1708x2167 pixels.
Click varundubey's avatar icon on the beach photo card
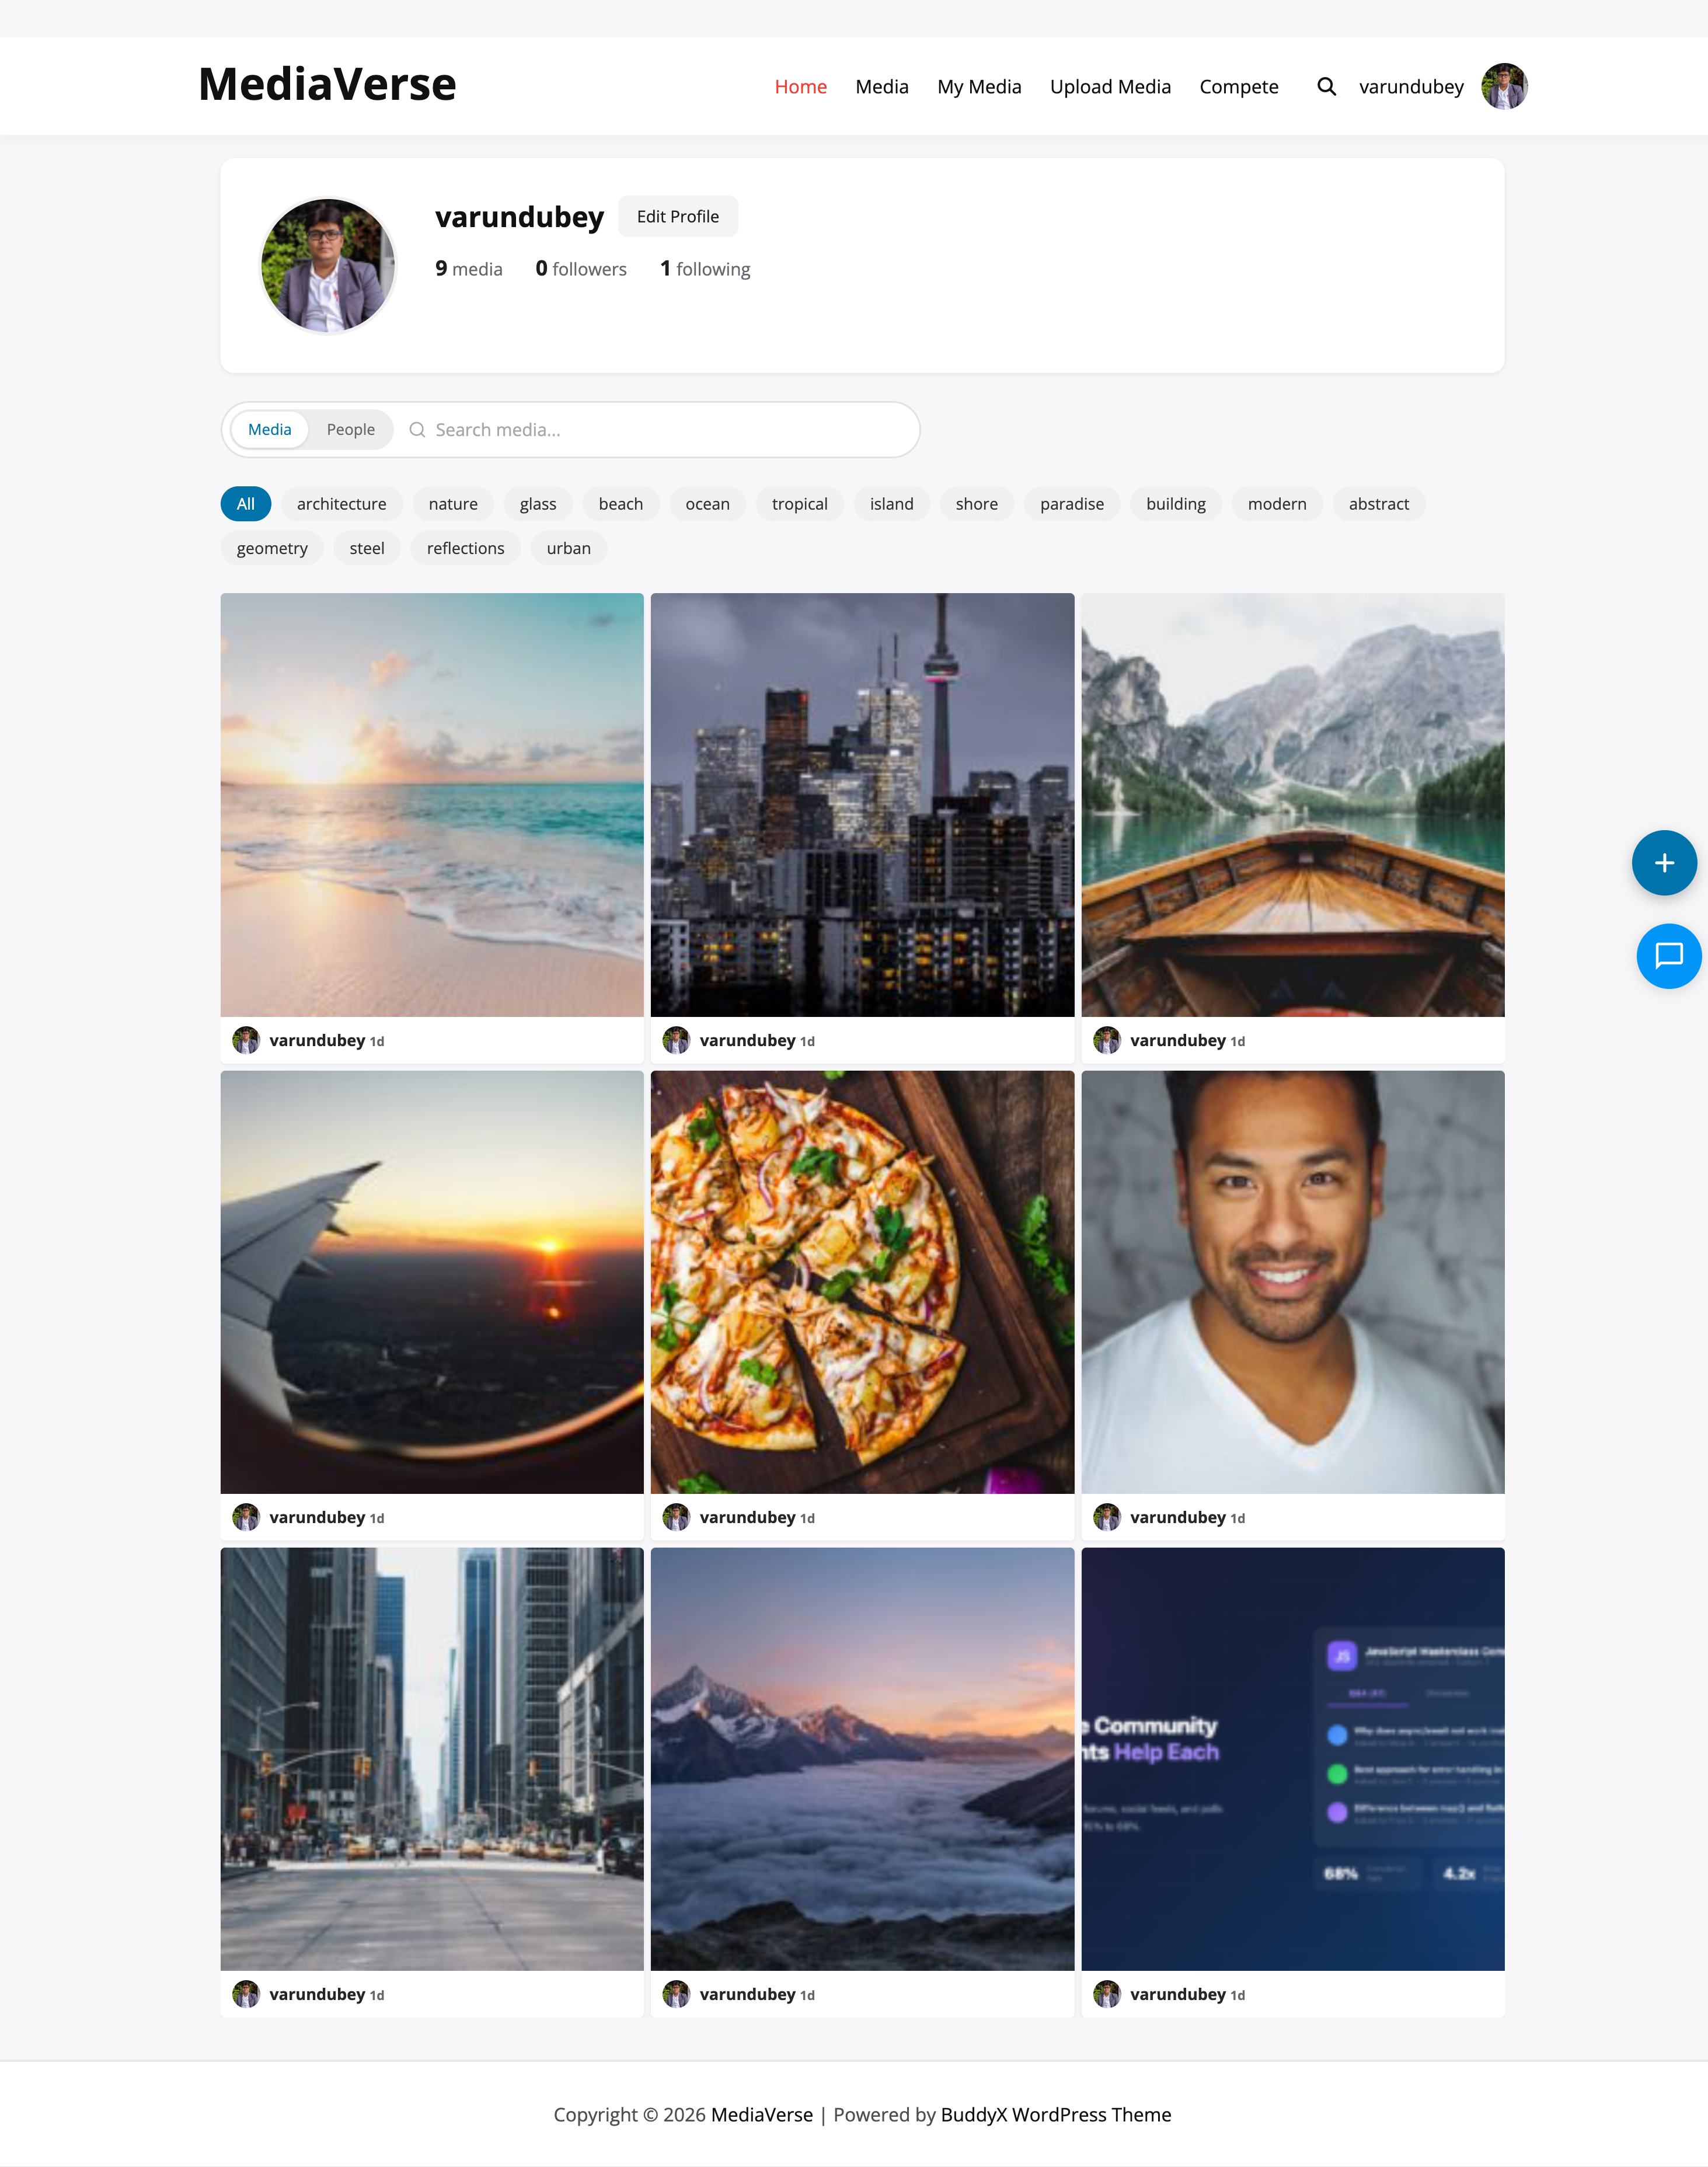pos(245,1040)
